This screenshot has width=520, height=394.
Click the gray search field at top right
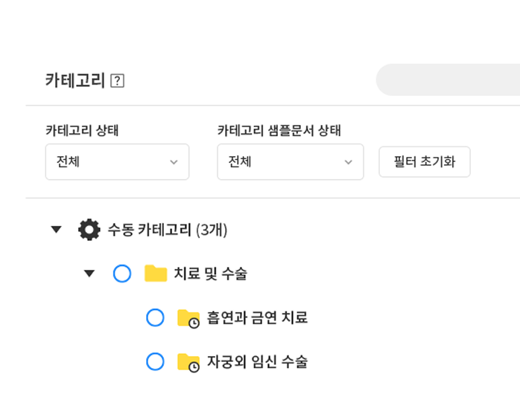point(448,80)
